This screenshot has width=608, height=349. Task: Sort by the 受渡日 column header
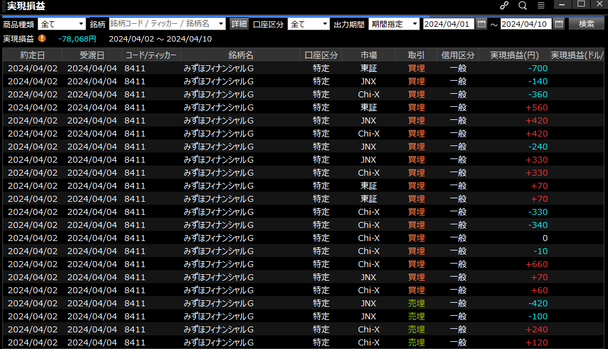tap(92, 55)
